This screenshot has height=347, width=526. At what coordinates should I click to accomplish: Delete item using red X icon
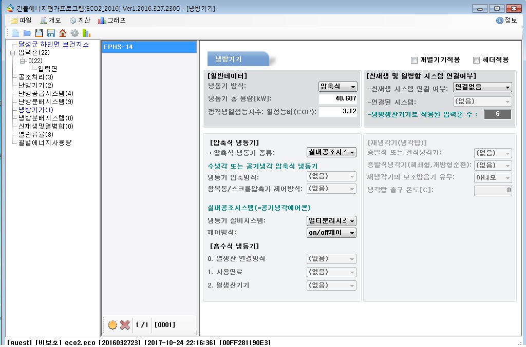[125, 324]
